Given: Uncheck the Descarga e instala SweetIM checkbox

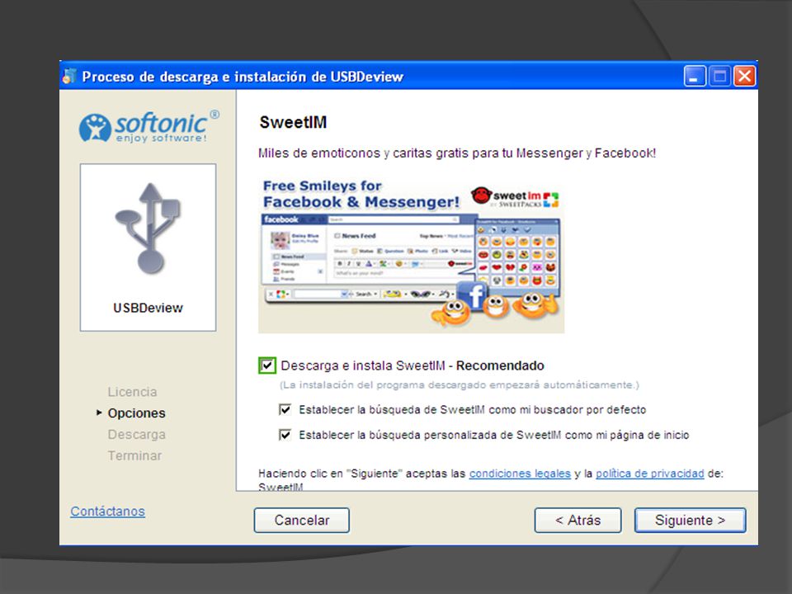Looking at the screenshot, I should click(x=267, y=365).
